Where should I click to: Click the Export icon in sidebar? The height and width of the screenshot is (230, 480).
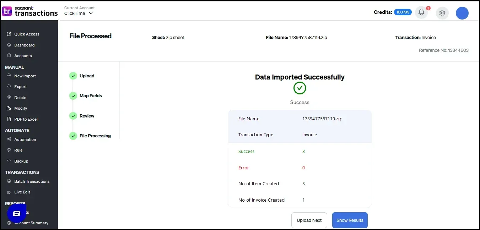click(9, 87)
